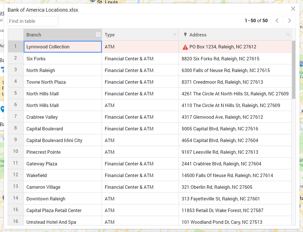Click the Type cell for Six Forks

[140, 59]
